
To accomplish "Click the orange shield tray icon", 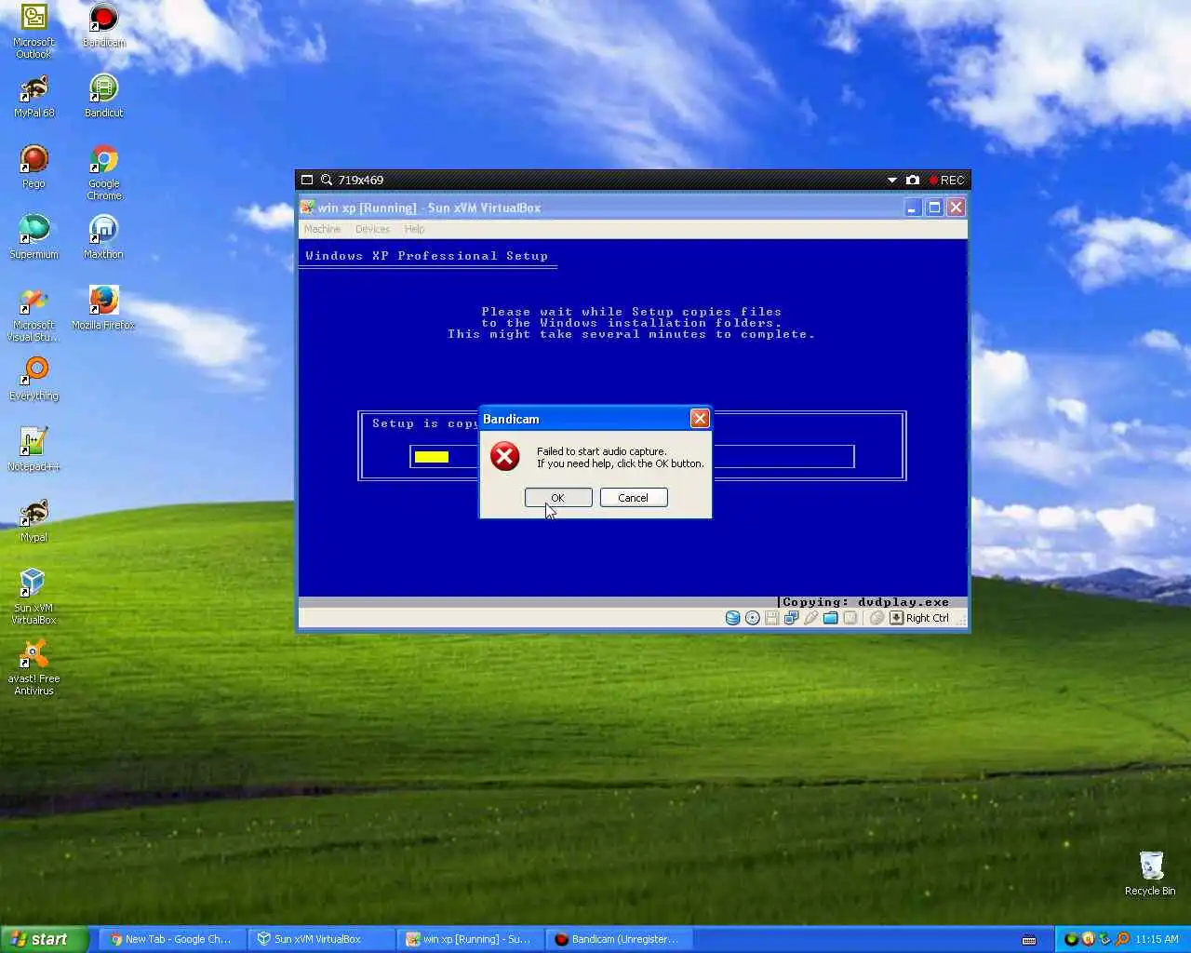I will click(1089, 939).
